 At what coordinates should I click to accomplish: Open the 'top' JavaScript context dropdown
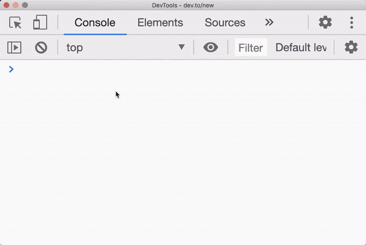point(125,47)
